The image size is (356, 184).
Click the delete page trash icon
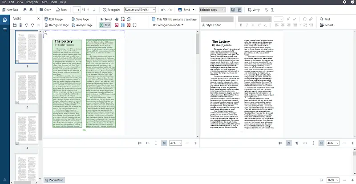tap(20, 25)
